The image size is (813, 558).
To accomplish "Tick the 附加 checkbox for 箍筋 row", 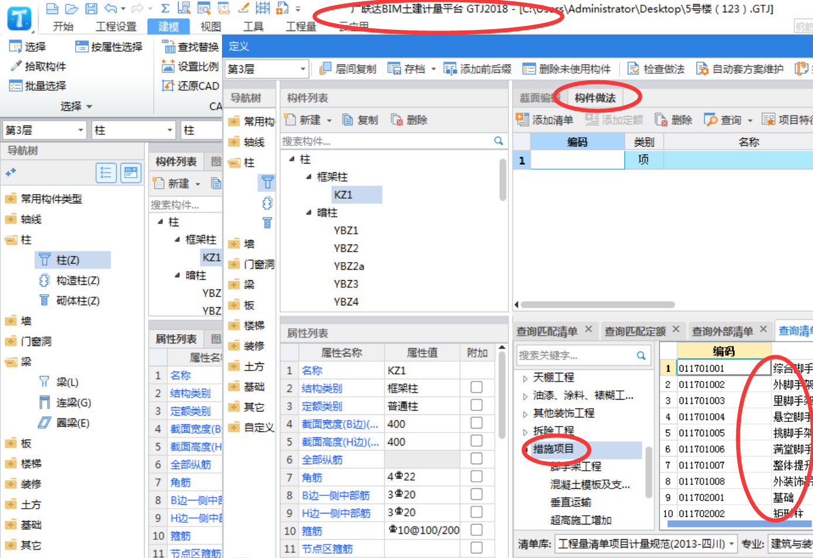I will click(x=477, y=530).
